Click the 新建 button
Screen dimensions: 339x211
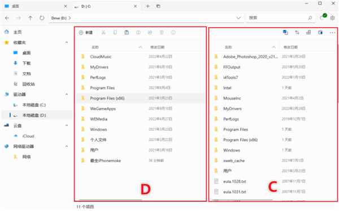86,33
